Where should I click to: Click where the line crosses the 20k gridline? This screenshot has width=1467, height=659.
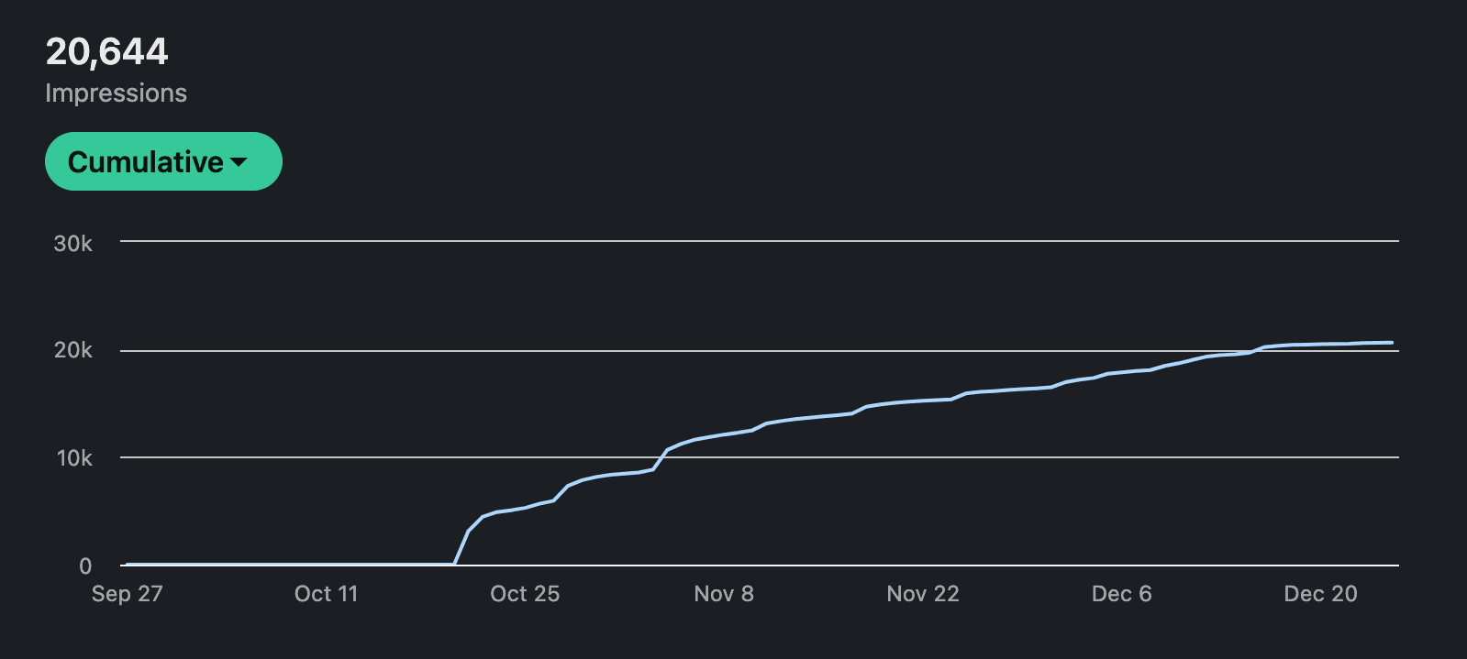coord(1255,350)
